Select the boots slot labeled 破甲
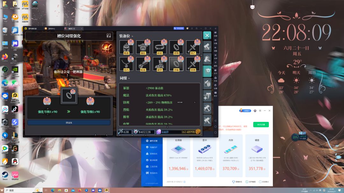Image resolution: width=344 pixels, height=193 pixels. tap(160, 64)
